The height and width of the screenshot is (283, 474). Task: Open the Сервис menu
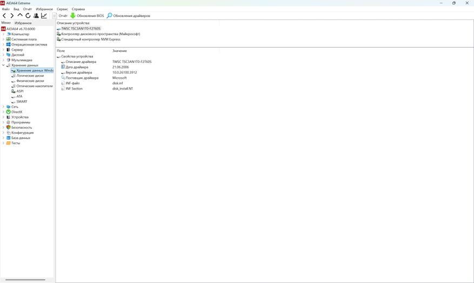point(62,9)
